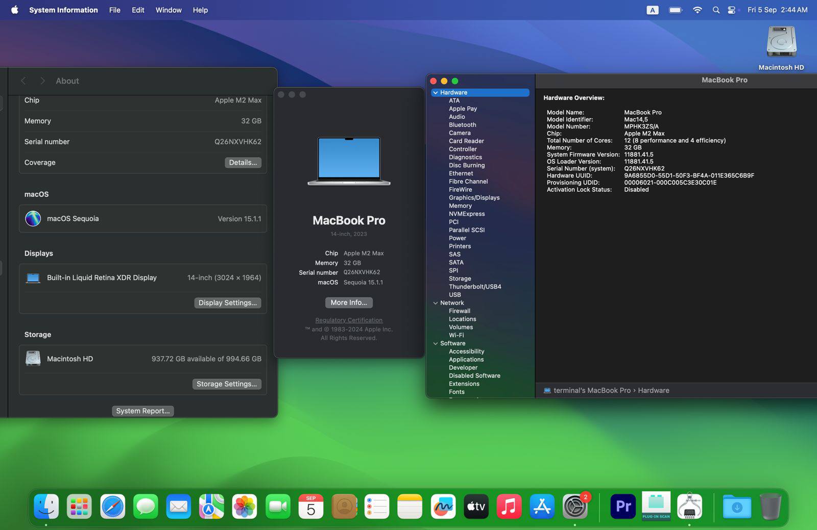Screen dimensions: 817x530
Task: Open Launchpad in the Dock
Action: pos(79,507)
